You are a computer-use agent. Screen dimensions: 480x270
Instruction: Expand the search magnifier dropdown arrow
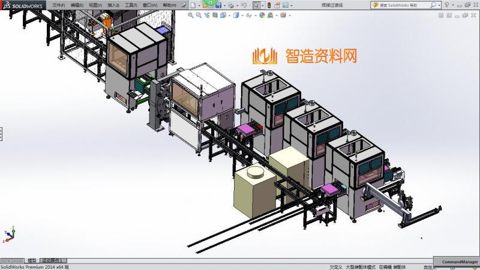(439, 5)
